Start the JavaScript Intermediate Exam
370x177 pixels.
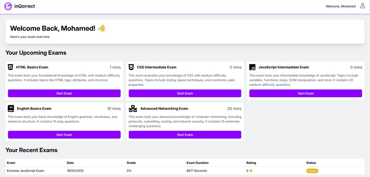point(306,93)
